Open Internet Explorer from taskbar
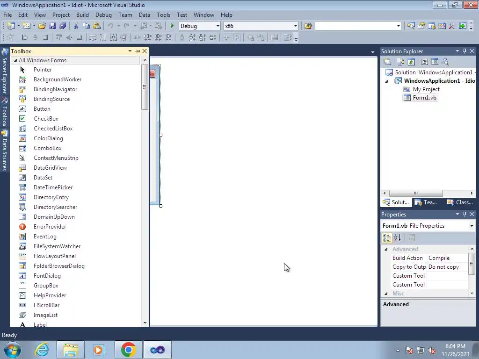 tap(42, 350)
